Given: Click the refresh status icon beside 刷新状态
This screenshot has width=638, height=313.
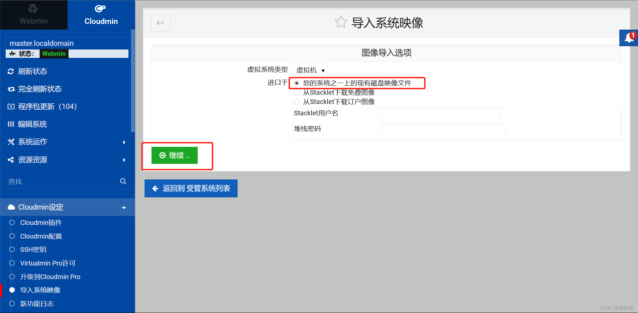Looking at the screenshot, I should click(x=11, y=71).
